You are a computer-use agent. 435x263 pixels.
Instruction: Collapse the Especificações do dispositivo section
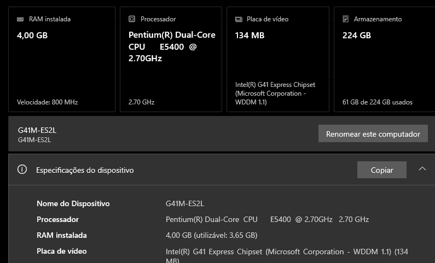tap(422, 169)
